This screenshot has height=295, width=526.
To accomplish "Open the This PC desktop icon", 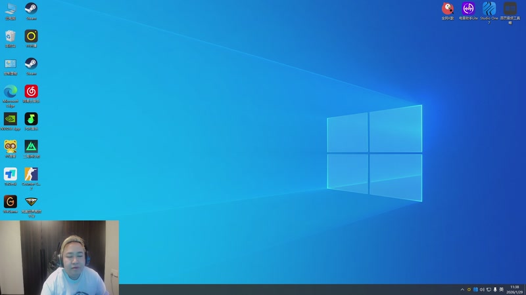I will click(x=11, y=11).
